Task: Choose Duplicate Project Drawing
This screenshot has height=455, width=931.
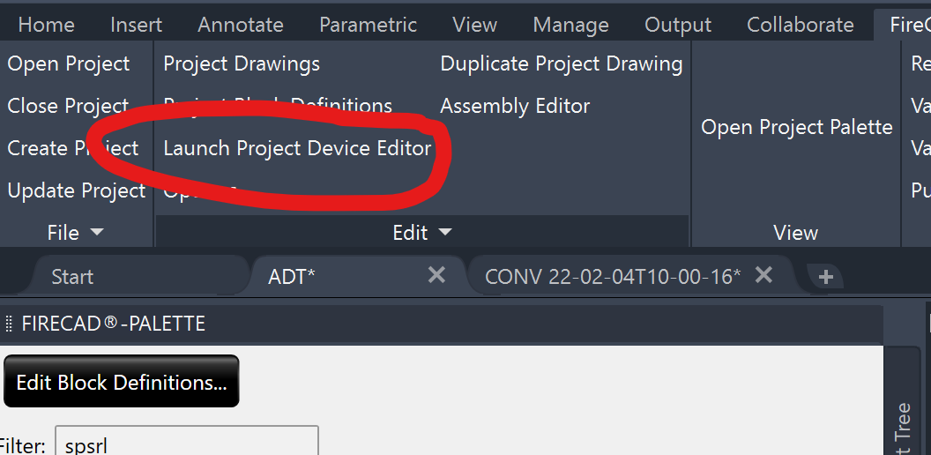Action: coord(561,64)
